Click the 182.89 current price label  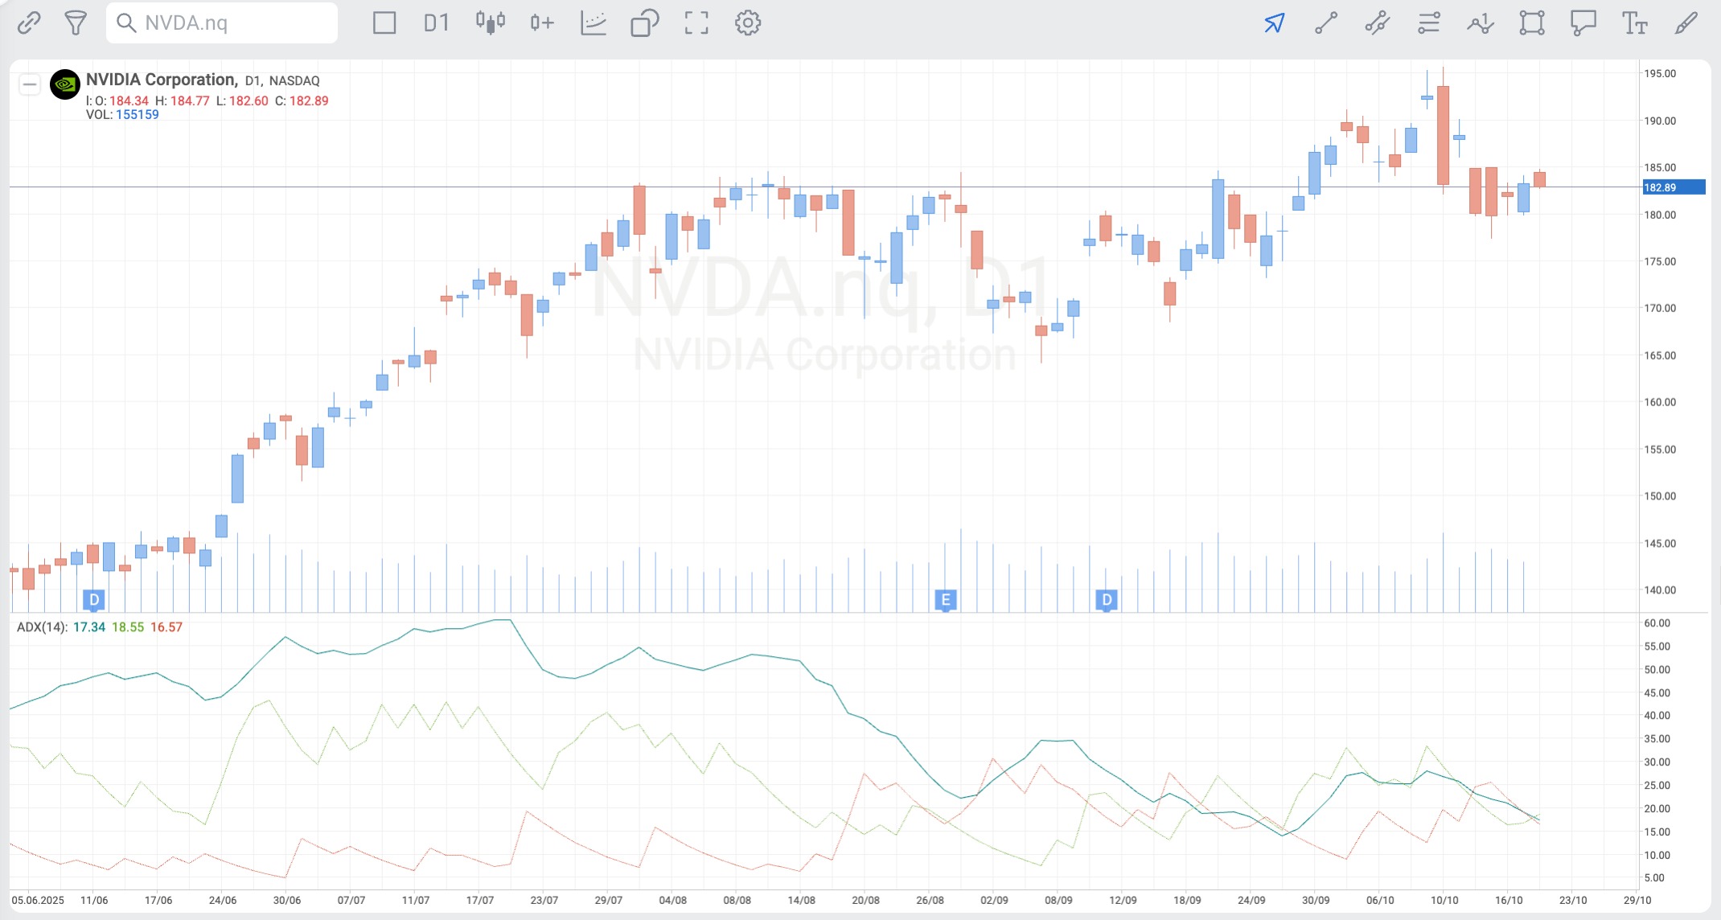coord(1673,187)
